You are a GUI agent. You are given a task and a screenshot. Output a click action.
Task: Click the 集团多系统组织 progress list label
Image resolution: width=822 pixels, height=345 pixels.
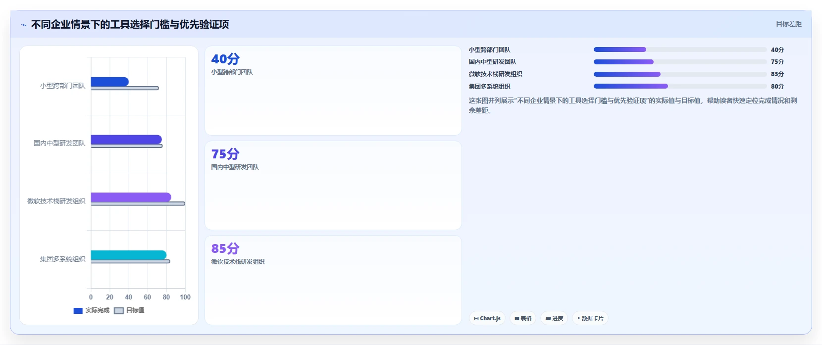click(x=489, y=87)
